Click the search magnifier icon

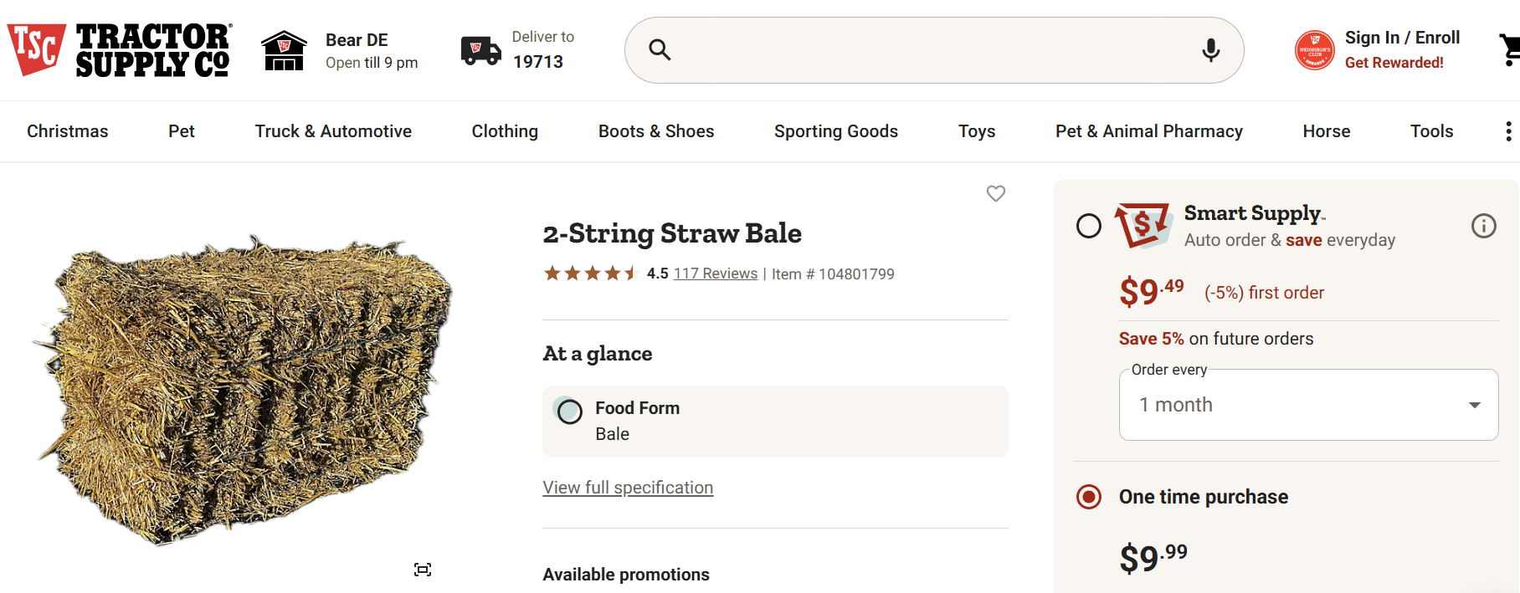click(660, 50)
